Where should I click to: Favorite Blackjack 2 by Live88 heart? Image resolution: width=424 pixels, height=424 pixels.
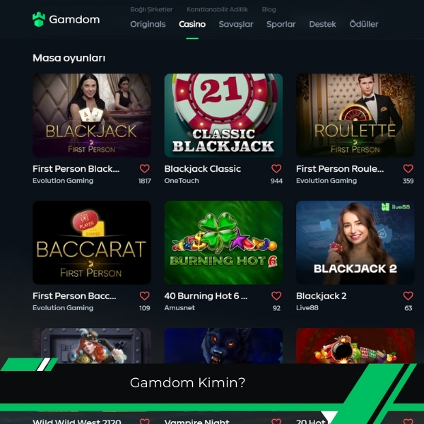click(408, 295)
